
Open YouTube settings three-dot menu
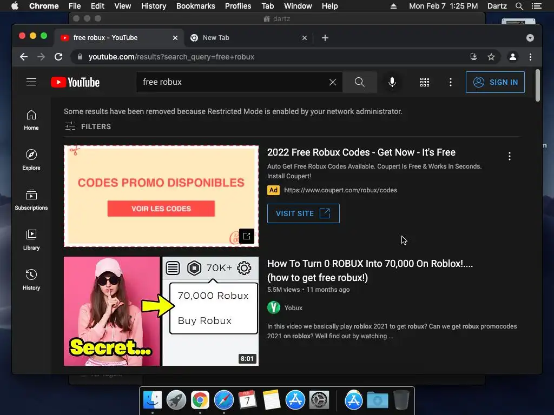click(451, 82)
